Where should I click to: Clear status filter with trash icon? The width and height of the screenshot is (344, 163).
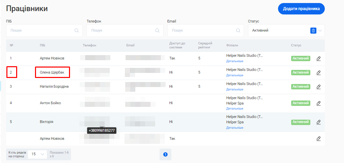(x=313, y=31)
